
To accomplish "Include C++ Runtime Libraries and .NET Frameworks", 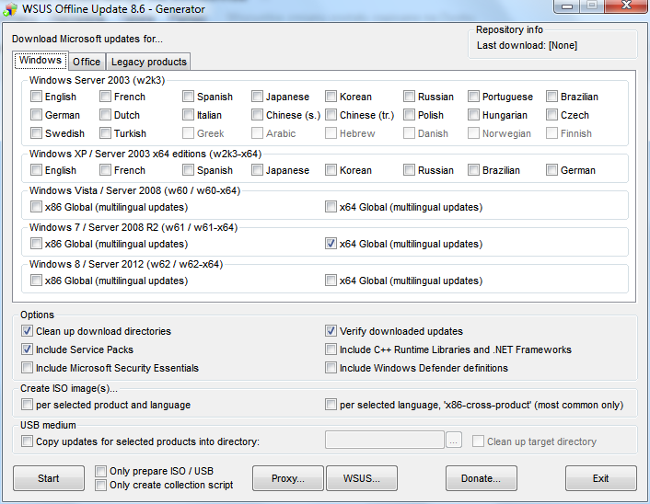I will pos(331,349).
